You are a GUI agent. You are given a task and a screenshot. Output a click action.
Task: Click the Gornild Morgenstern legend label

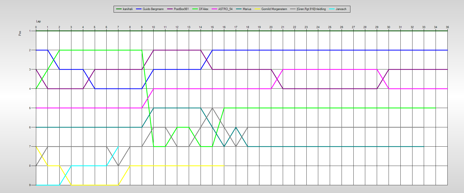coord(274,9)
